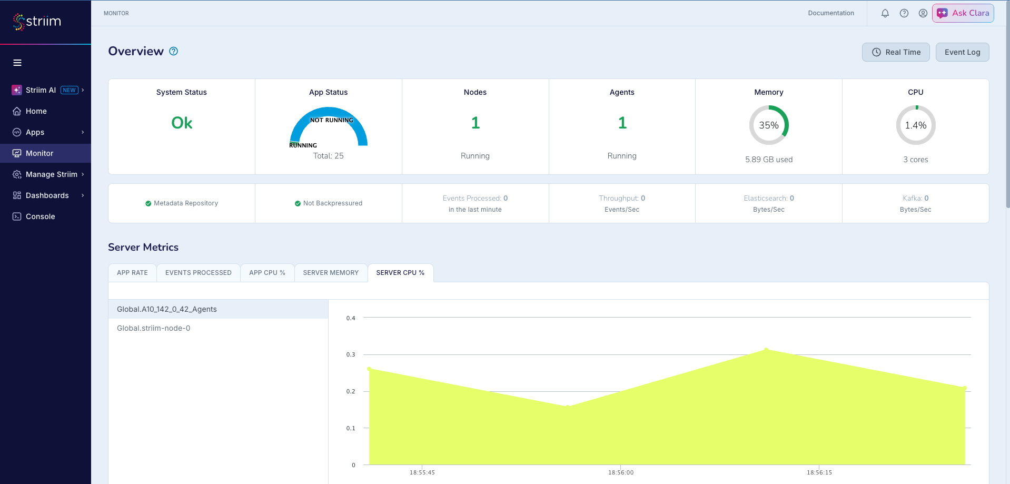Image resolution: width=1010 pixels, height=484 pixels.
Task: Switch to the APP CPU % tab
Action: [267, 273]
